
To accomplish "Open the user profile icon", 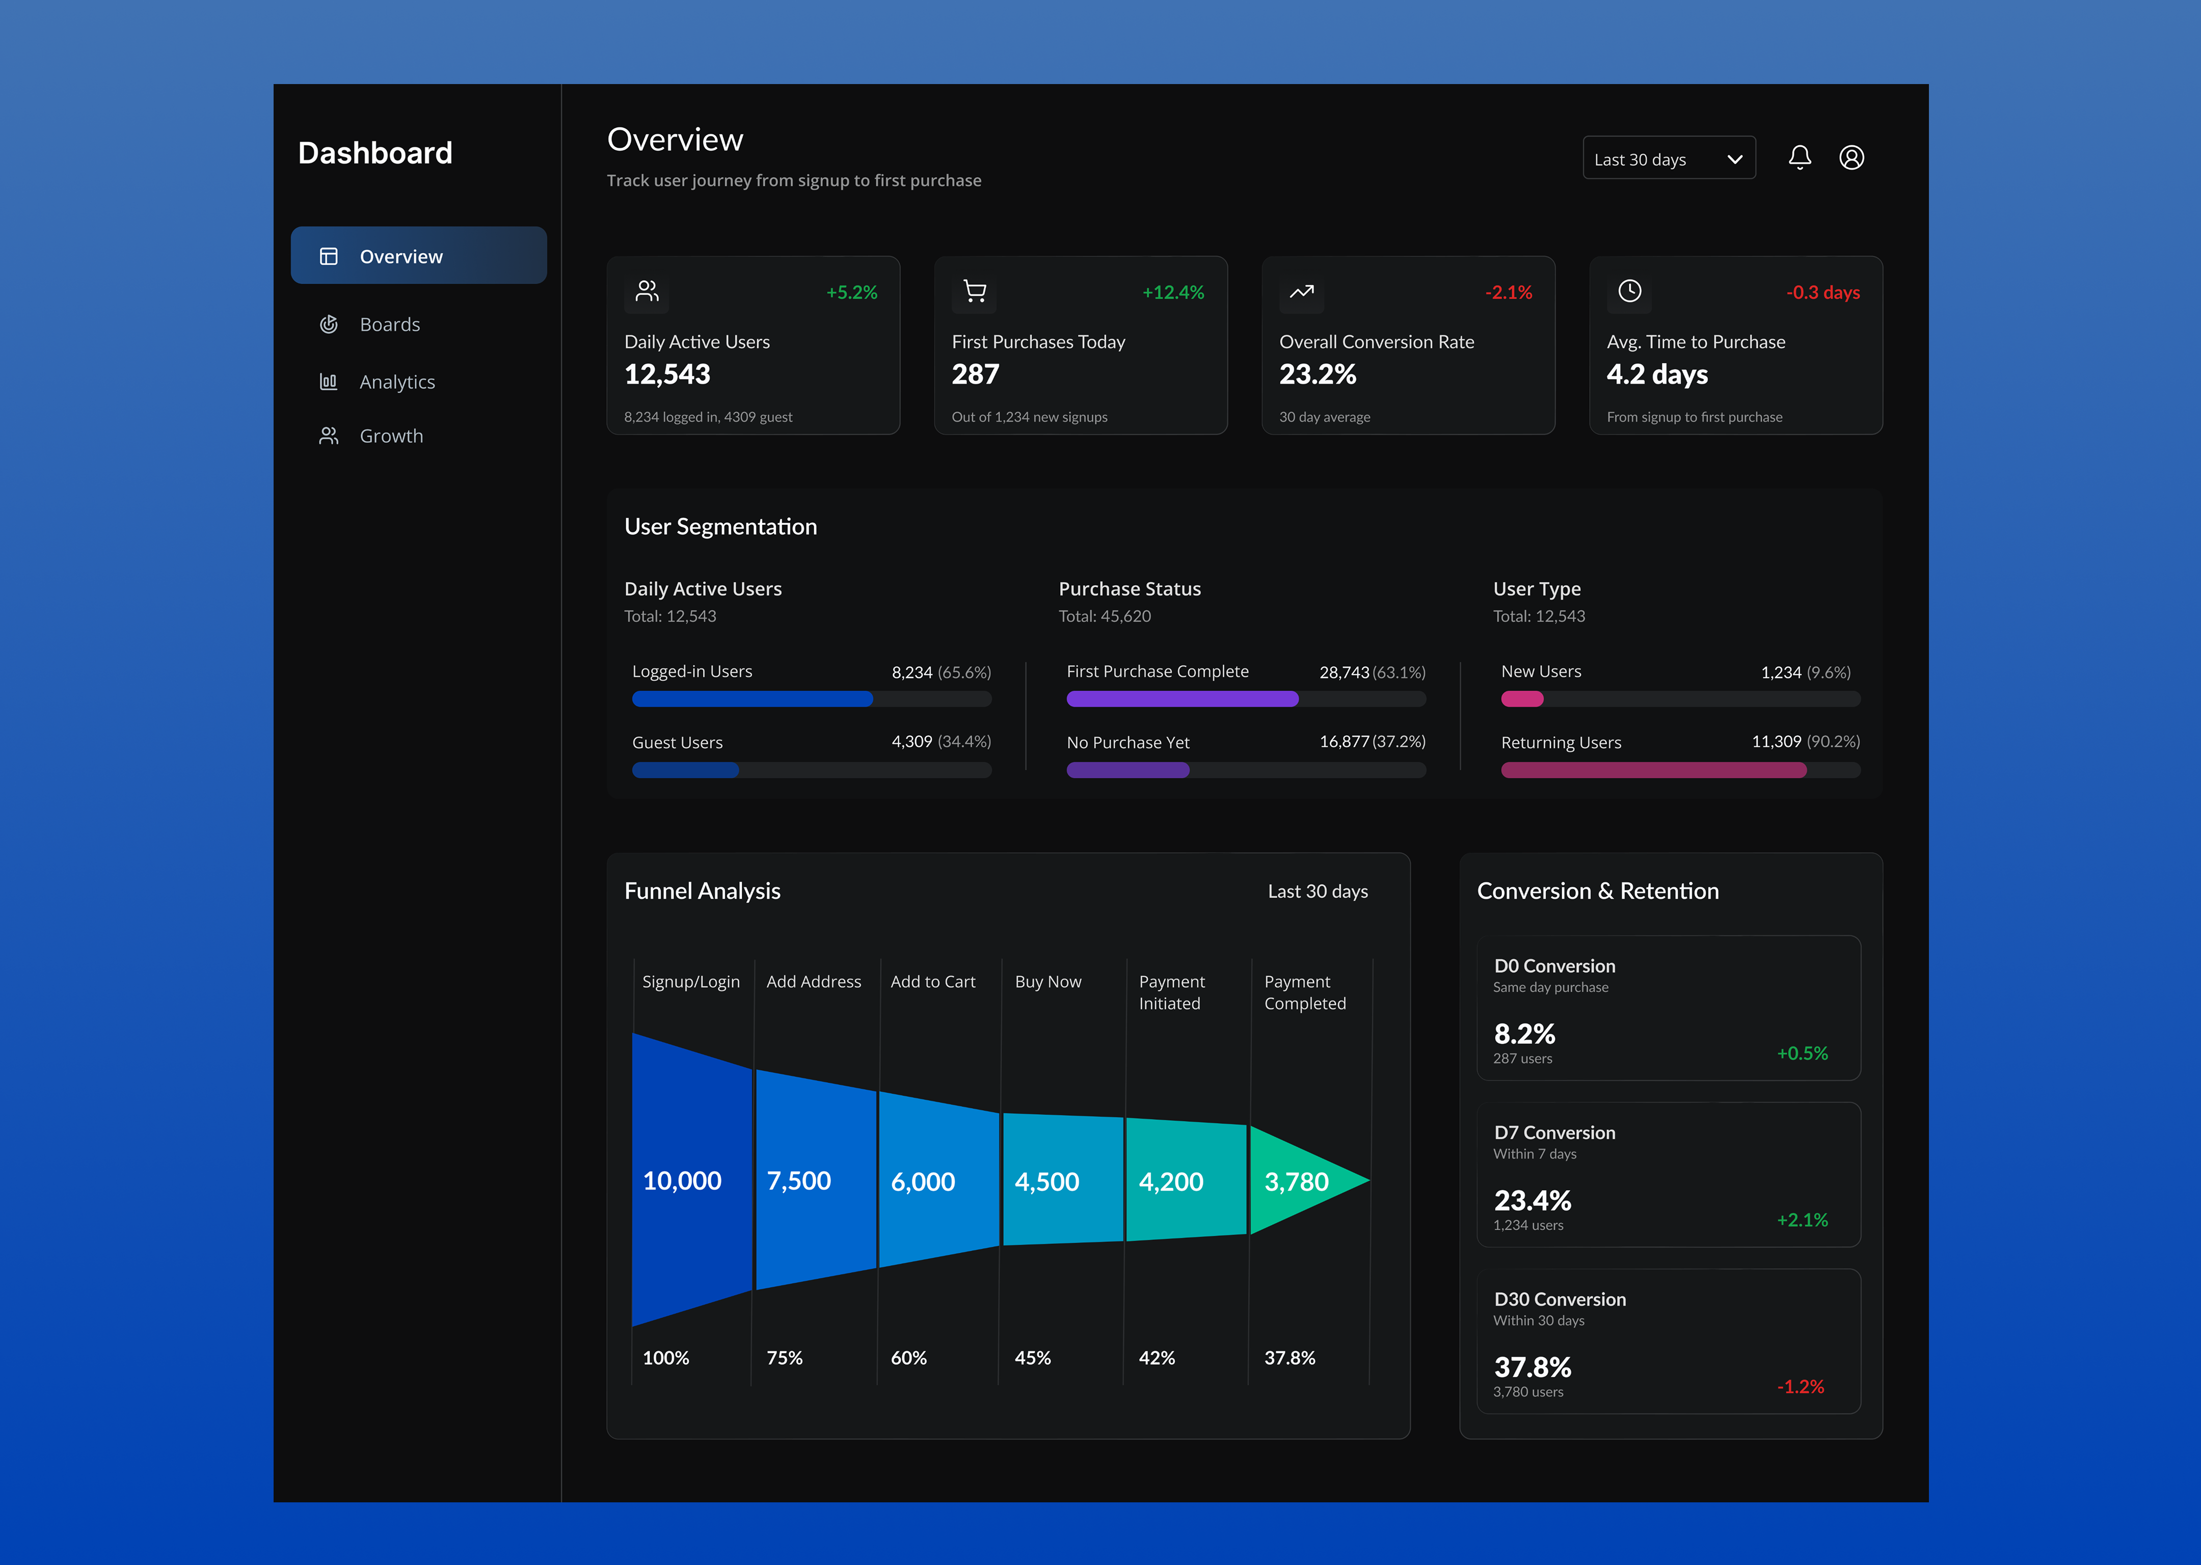I will point(1851,157).
